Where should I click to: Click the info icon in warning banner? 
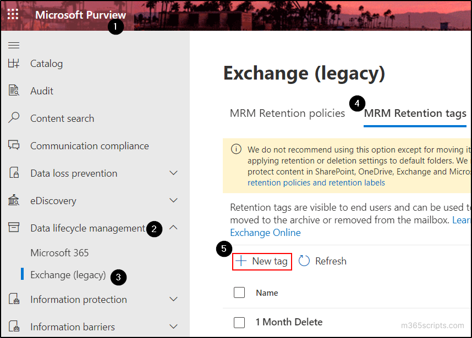[236, 149]
